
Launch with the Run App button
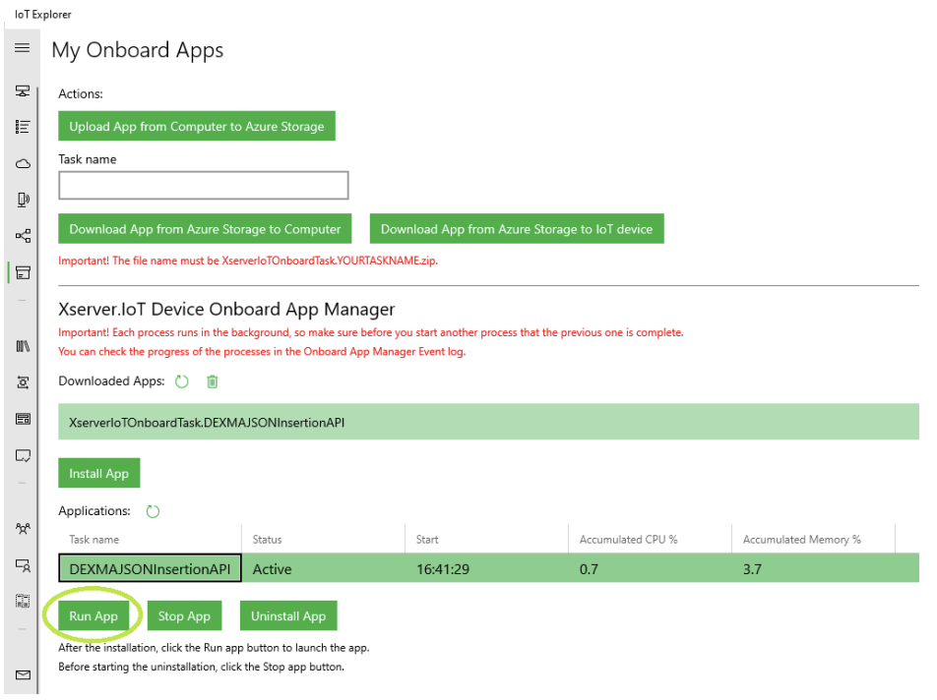[x=94, y=615]
